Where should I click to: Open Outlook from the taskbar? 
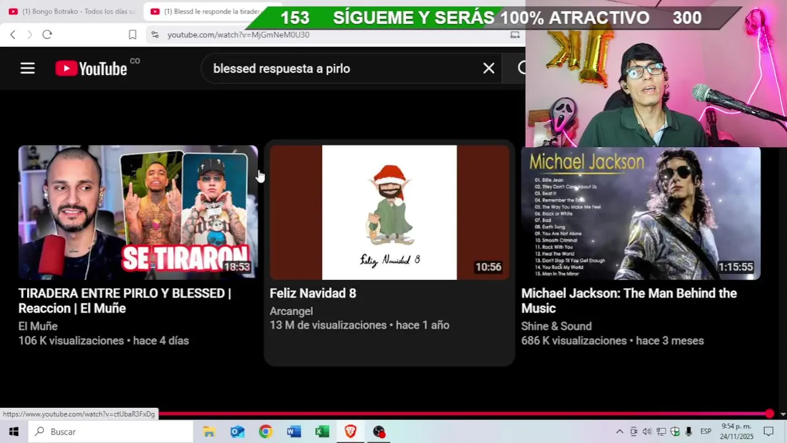(x=237, y=432)
